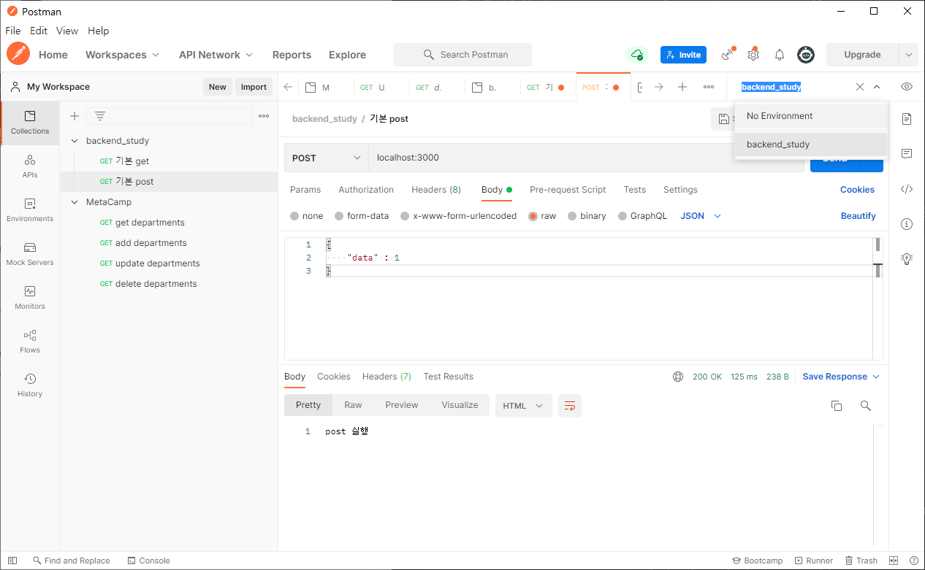Open the comments icon in right sidebar

(907, 154)
